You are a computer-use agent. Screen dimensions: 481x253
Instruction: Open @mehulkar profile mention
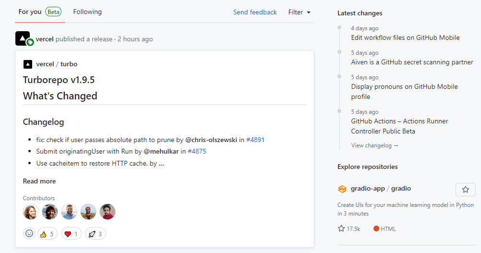point(161,152)
